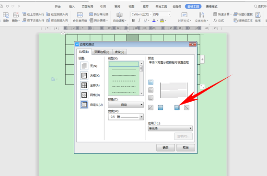
Task: Click the horizontal ruler above the page
Action: point(131,28)
